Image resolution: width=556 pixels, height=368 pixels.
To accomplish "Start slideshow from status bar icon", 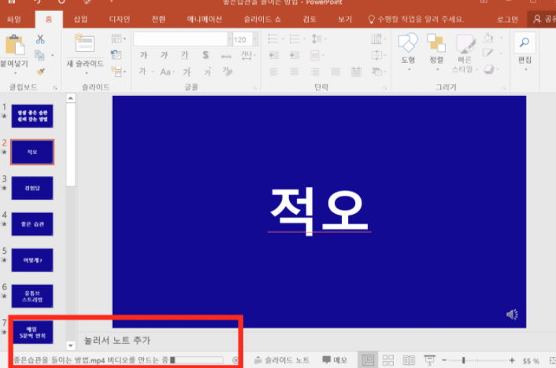I will (430, 360).
